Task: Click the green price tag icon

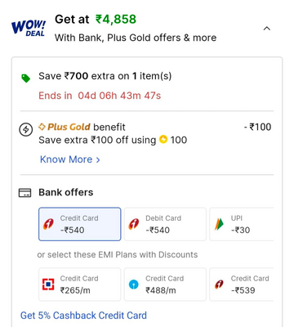Action: point(26,78)
